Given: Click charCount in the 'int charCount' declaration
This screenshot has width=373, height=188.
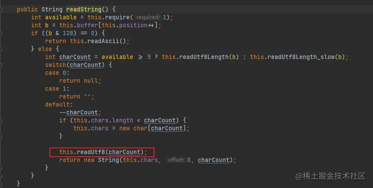Looking at the screenshot, I should coord(75,57).
